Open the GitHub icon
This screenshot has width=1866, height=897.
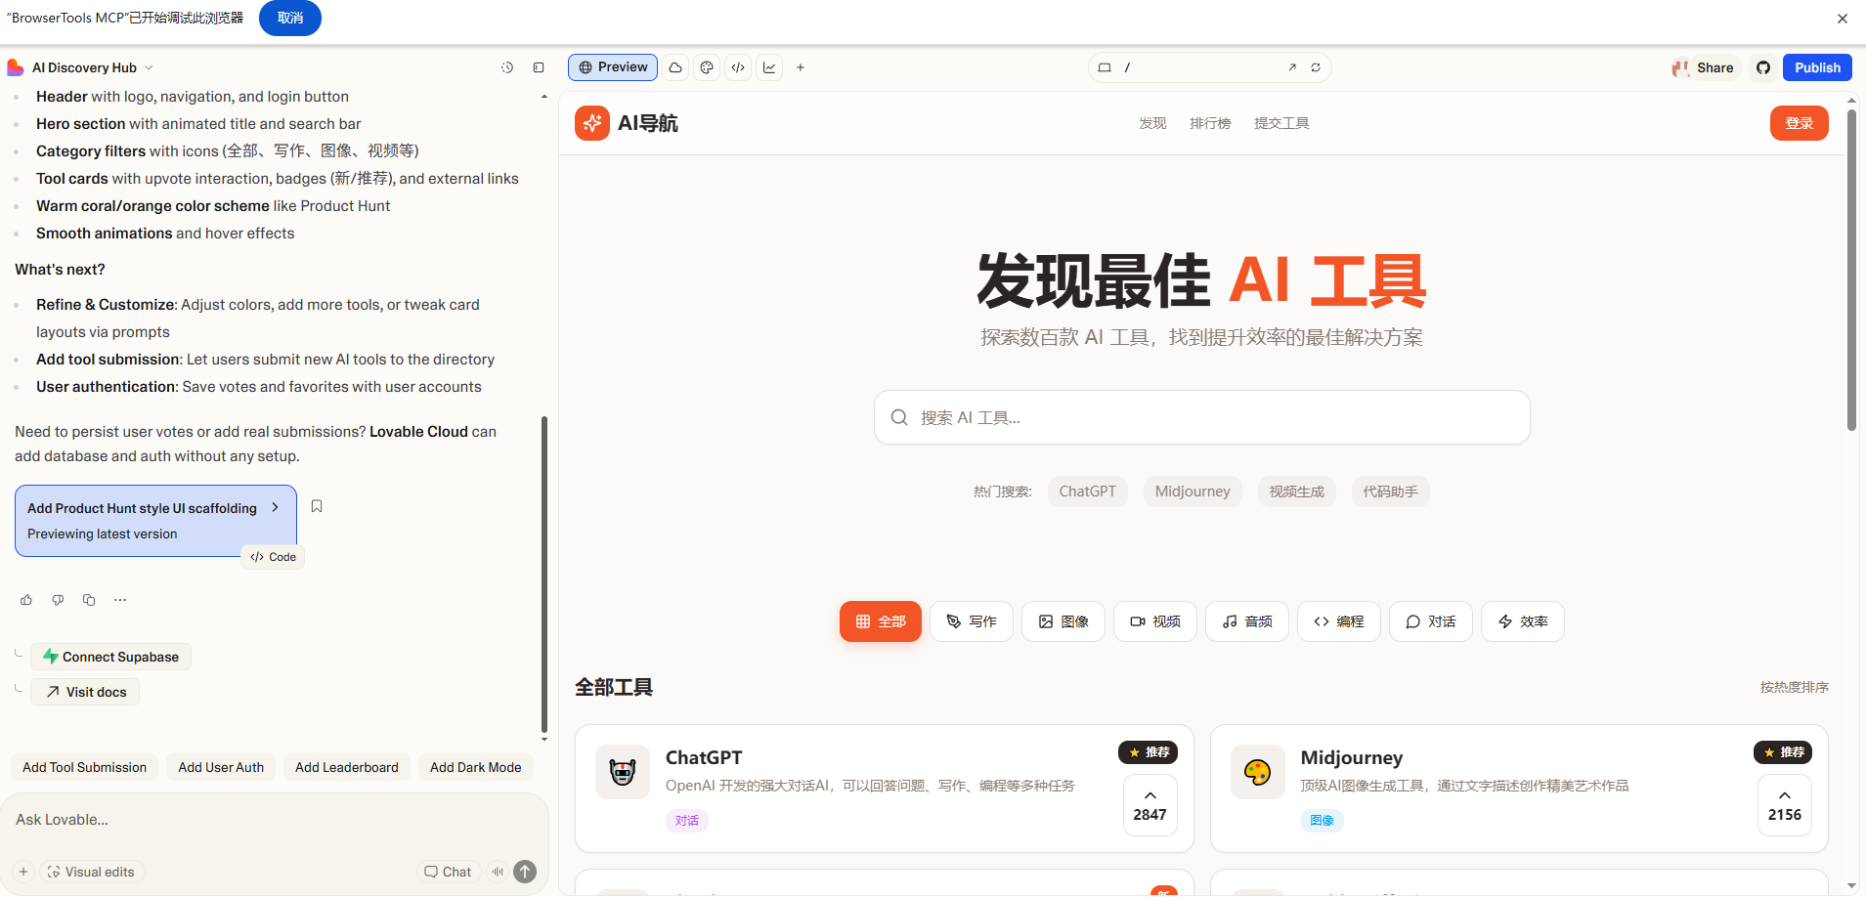pos(1763,67)
